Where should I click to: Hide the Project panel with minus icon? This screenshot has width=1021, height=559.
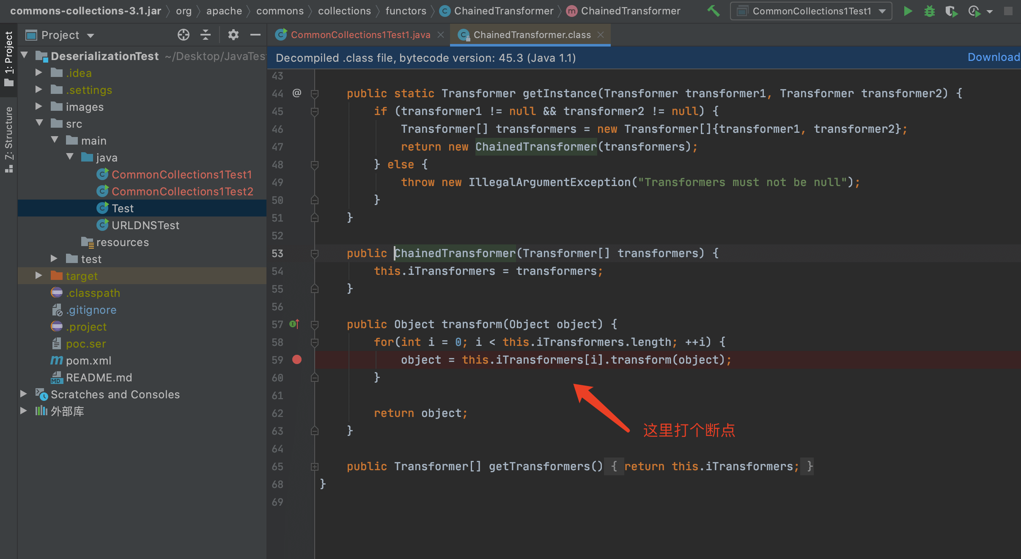(x=255, y=35)
